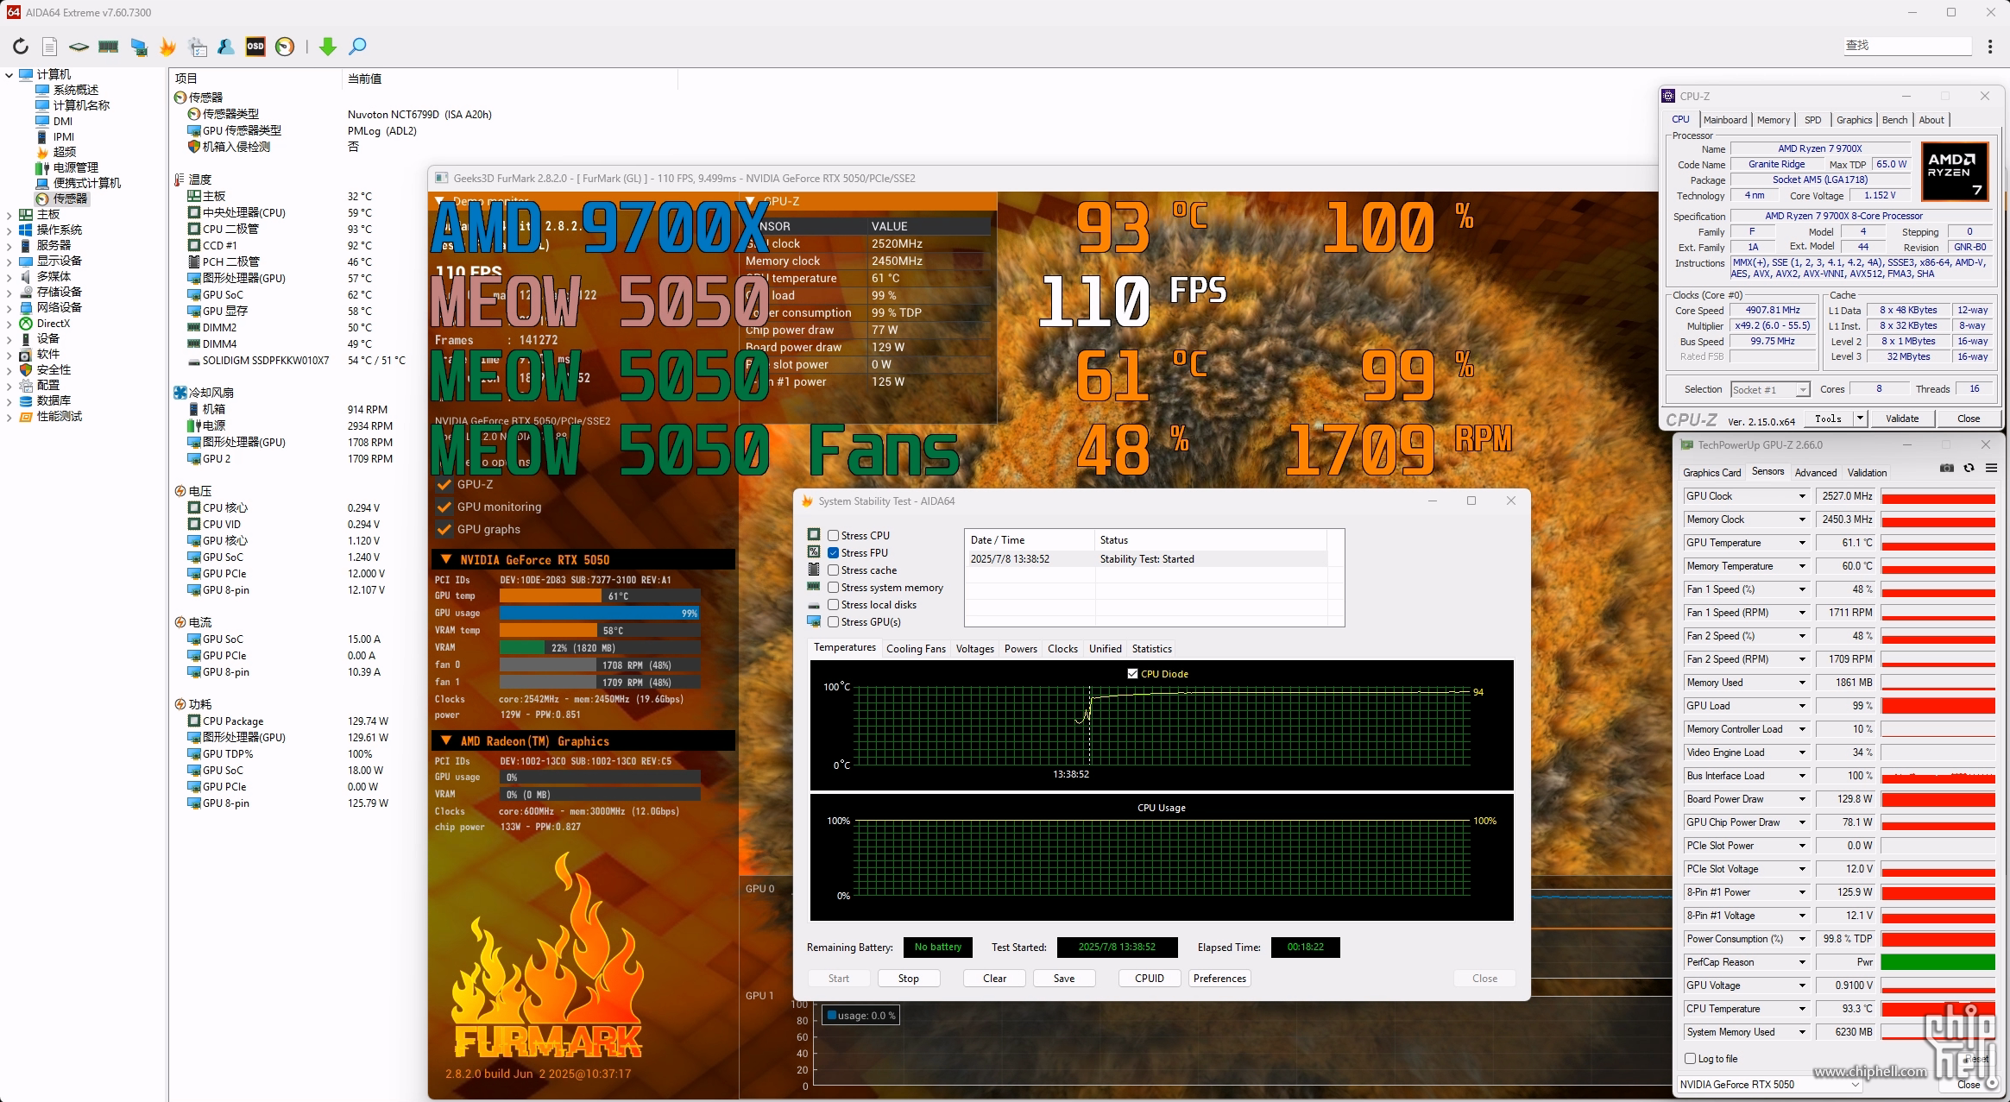Open the Socket #1 selection dropdown in CPU-Z
Image resolution: width=2010 pixels, height=1102 pixels.
(x=1802, y=390)
